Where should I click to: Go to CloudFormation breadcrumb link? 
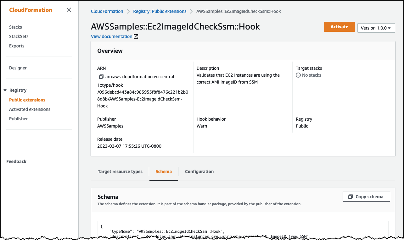pyautogui.click(x=107, y=11)
